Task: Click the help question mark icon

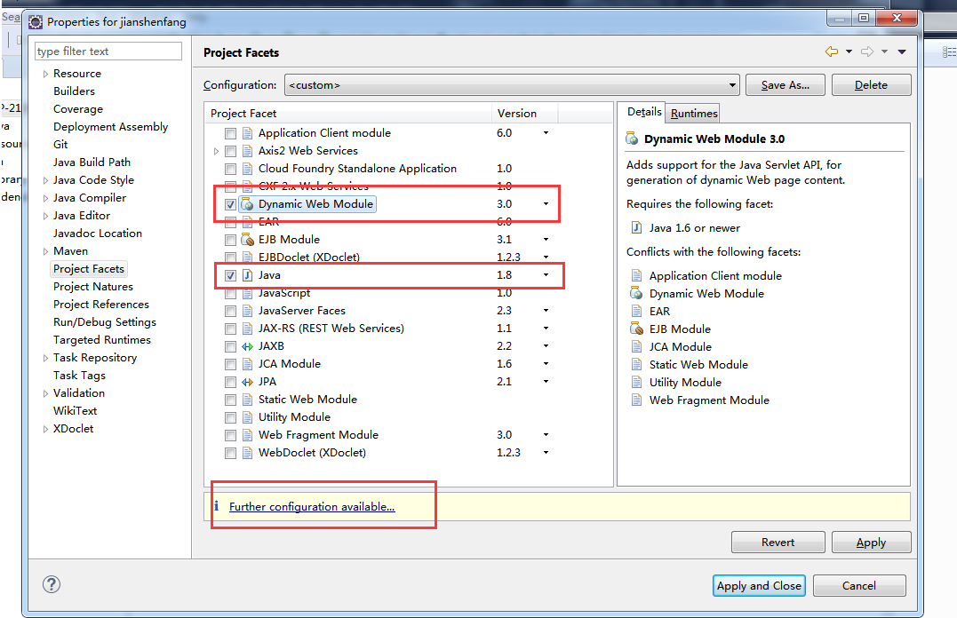Action: coord(52,584)
